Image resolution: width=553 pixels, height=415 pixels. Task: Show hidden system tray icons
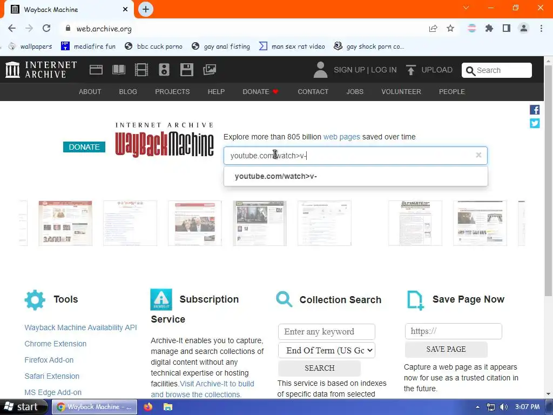(477, 407)
